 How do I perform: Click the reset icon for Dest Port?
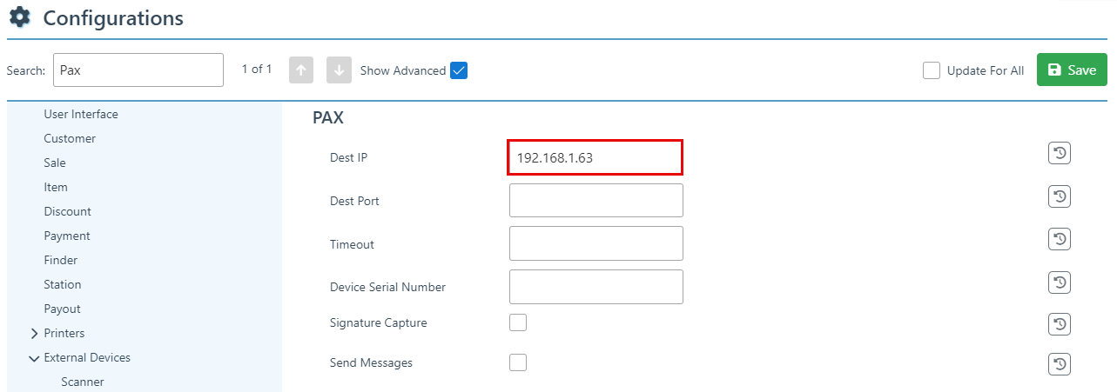point(1059,197)
